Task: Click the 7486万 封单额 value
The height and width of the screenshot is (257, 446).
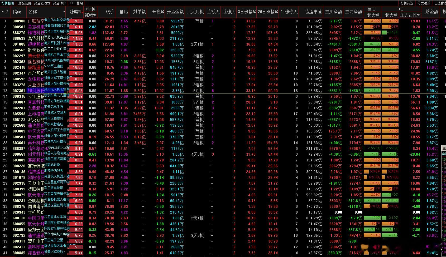Action: pyautogui.click(x=139, y=114)
